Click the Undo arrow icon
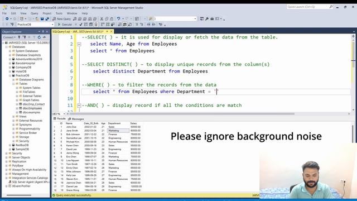 pos(119,19)
